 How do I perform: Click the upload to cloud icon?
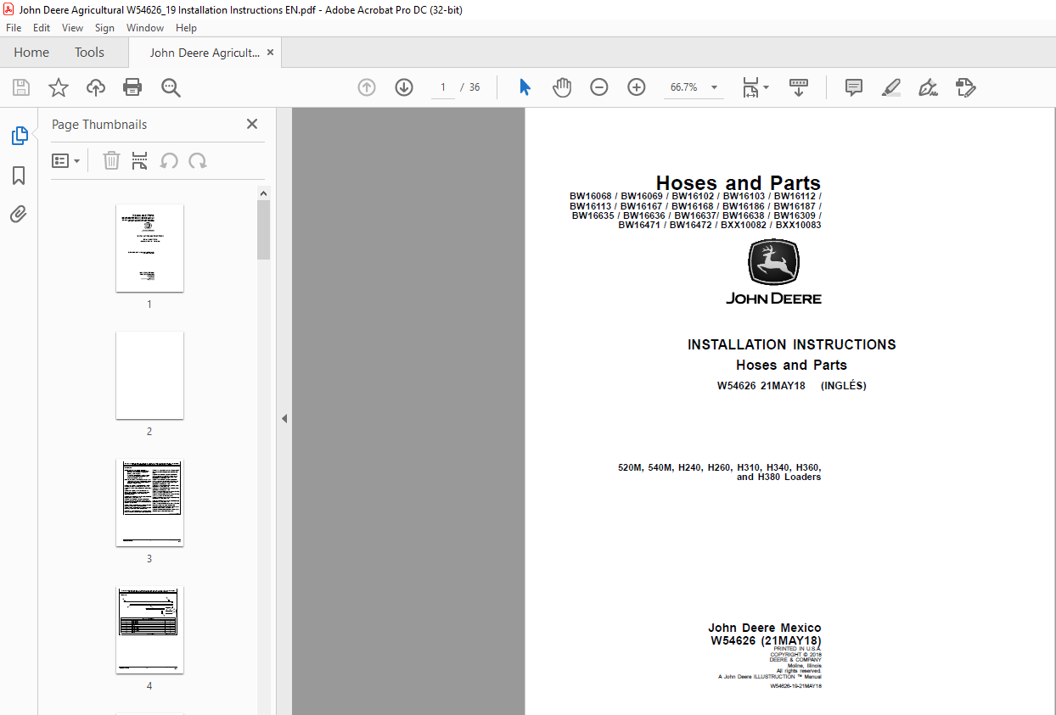pos(96,87)
